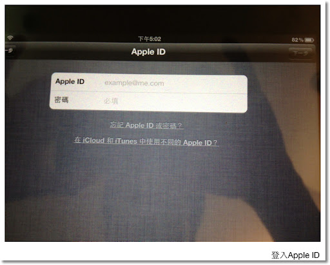Open the 在 iCloud 和 iTunes 中使用不同的 Apple ID? link
This screenshot has width=330, height=265.
click(146, 142)
